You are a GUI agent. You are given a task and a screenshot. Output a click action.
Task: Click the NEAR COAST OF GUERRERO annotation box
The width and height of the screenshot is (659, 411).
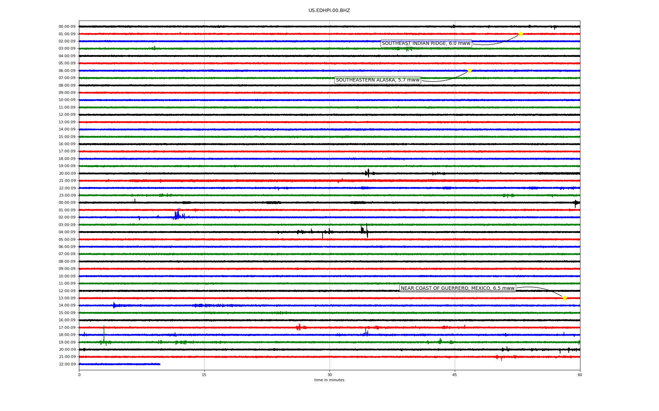(458, 288)
